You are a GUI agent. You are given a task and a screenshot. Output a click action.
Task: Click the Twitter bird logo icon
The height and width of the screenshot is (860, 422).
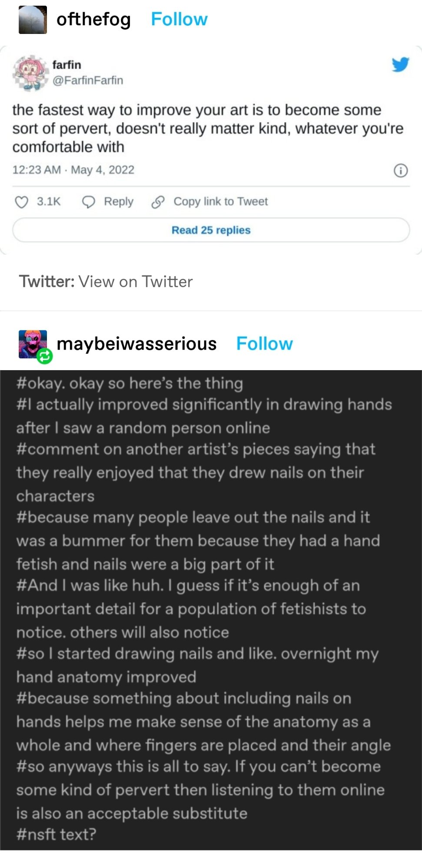400,64
